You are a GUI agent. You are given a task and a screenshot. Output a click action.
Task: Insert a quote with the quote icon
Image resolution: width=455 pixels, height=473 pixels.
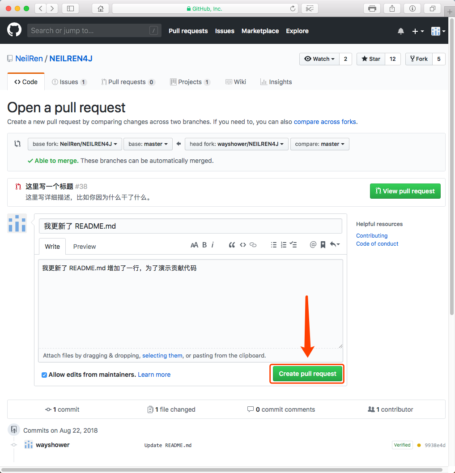point(232,245)
